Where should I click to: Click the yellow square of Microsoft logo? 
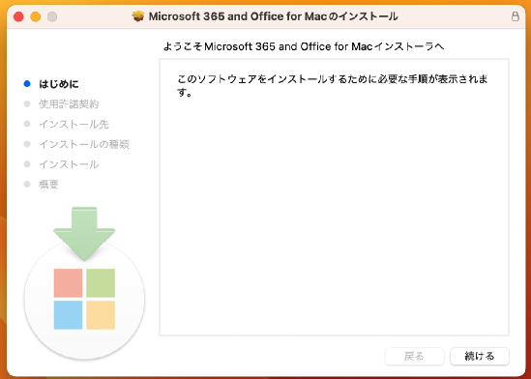(101, 315)
